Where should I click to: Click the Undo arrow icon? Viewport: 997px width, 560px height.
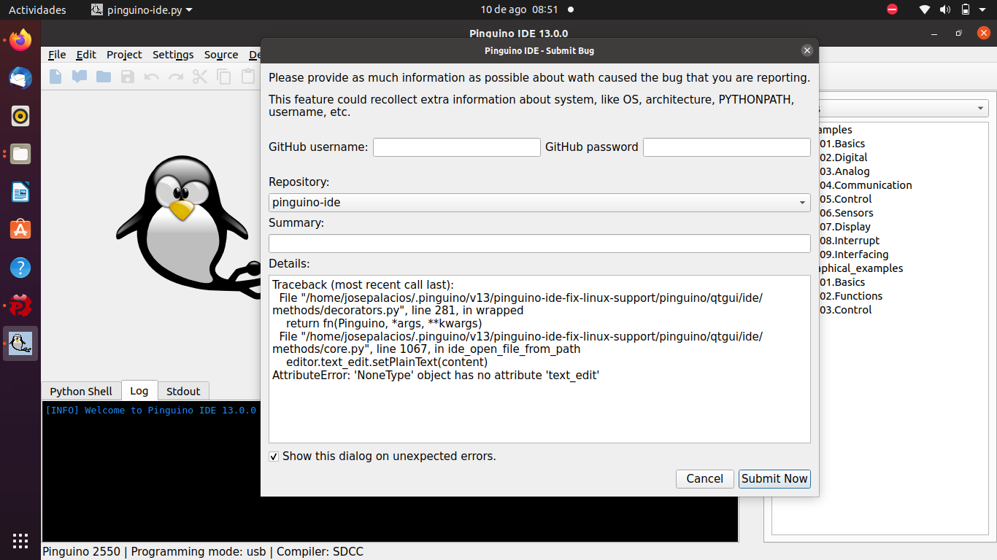[152, 76]
